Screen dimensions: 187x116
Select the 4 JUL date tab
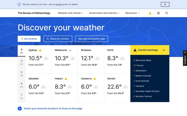(22, 62)
